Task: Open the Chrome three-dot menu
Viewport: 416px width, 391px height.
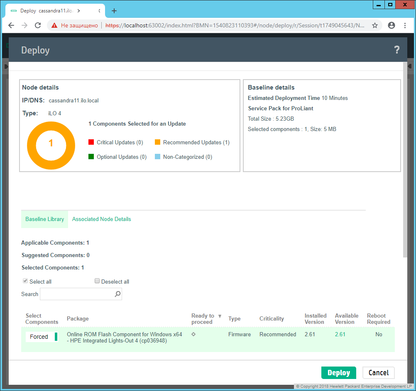Action: point(405,25)
